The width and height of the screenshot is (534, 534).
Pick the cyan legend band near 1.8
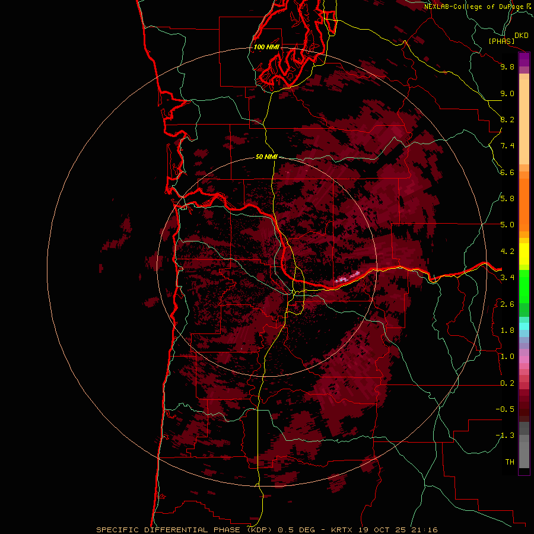click(524, 326)
